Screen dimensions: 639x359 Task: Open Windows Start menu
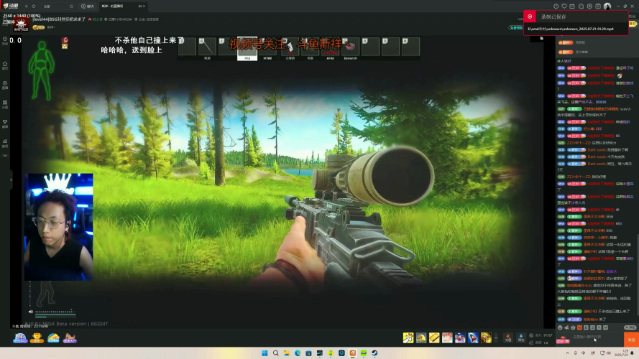265,353
